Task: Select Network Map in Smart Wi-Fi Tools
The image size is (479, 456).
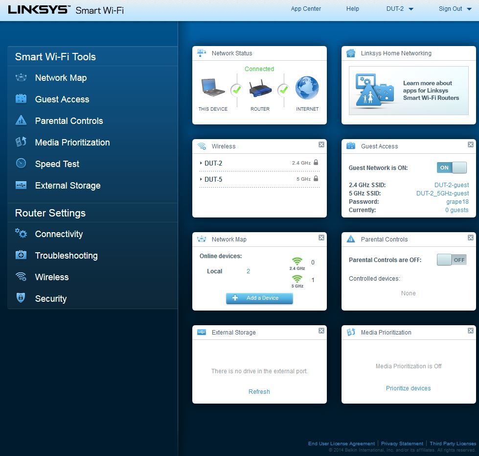Action: tap(61, 78)
